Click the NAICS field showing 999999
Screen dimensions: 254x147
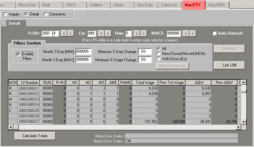coord(174,34)
